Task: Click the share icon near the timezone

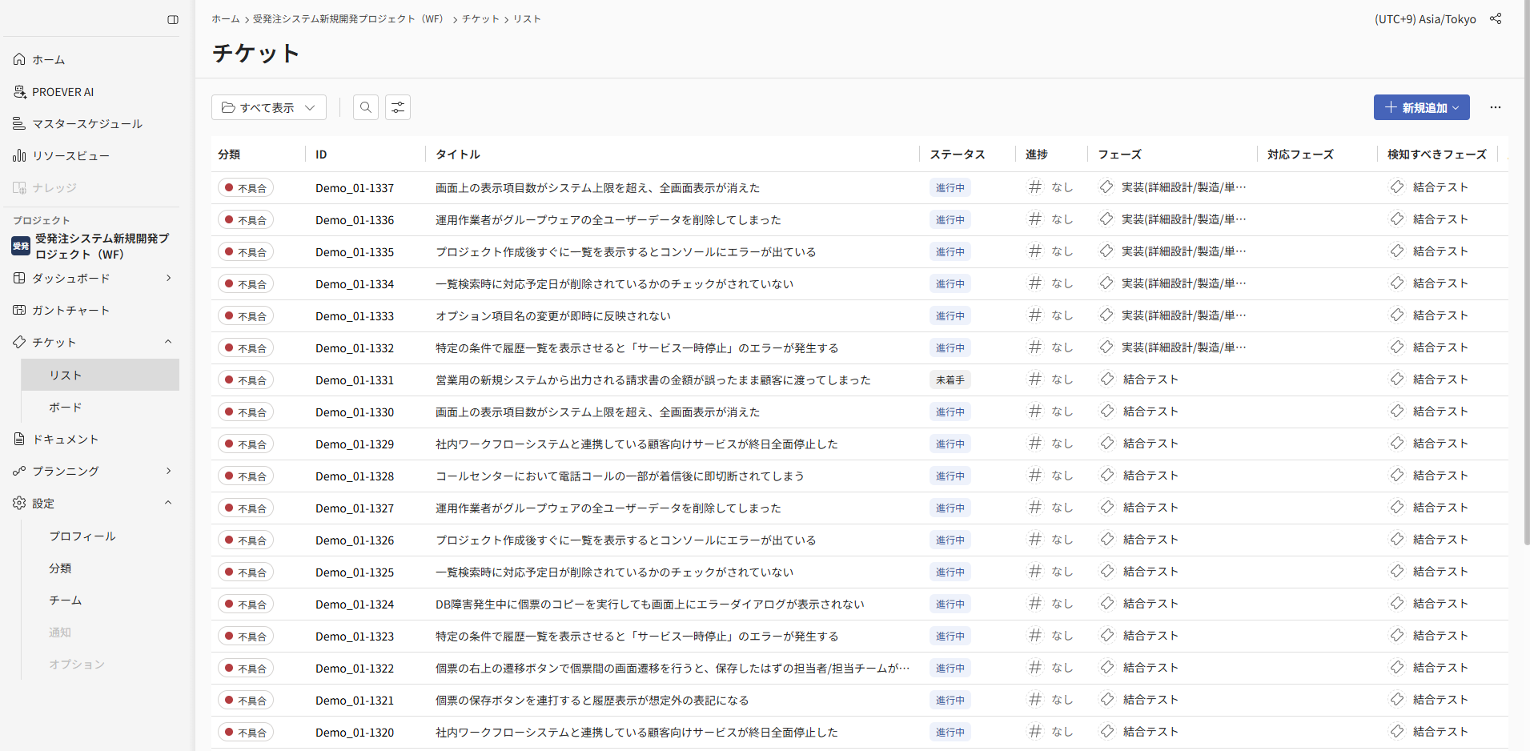Action: pyautogui.click(x=1495, y=19)
